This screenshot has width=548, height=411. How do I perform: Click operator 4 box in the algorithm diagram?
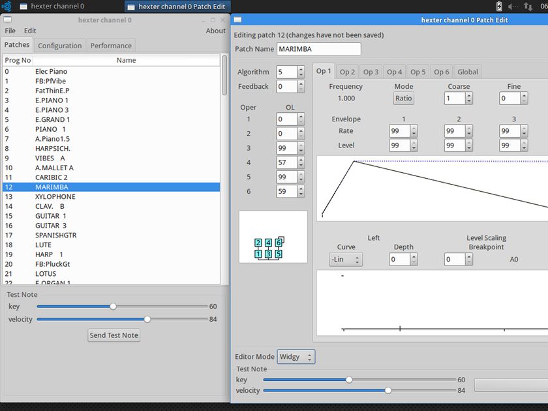pos(268,242)
